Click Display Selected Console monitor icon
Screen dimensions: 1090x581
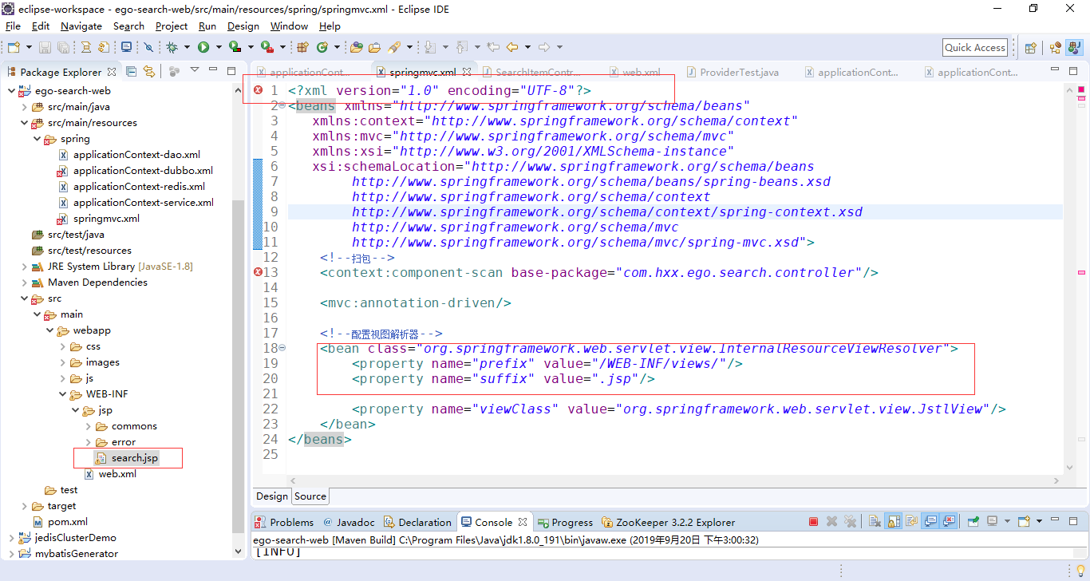[x=992, y=522]
